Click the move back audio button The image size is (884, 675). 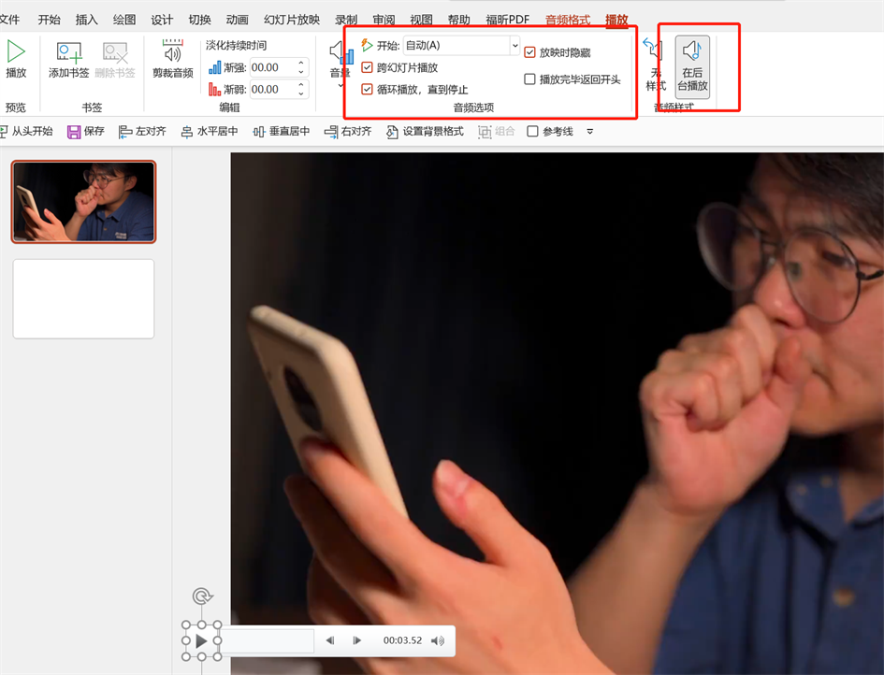point(329,640)
